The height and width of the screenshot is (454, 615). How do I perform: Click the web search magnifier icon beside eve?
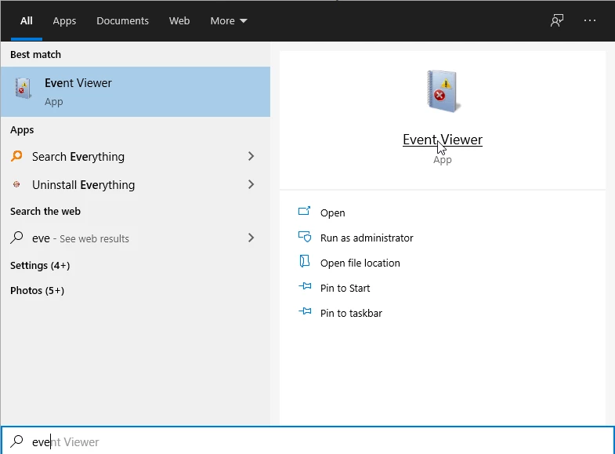(16, 238)
